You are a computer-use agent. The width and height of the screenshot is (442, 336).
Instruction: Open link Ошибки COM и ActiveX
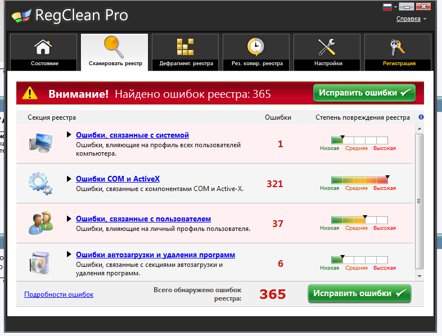click(118, 179)
